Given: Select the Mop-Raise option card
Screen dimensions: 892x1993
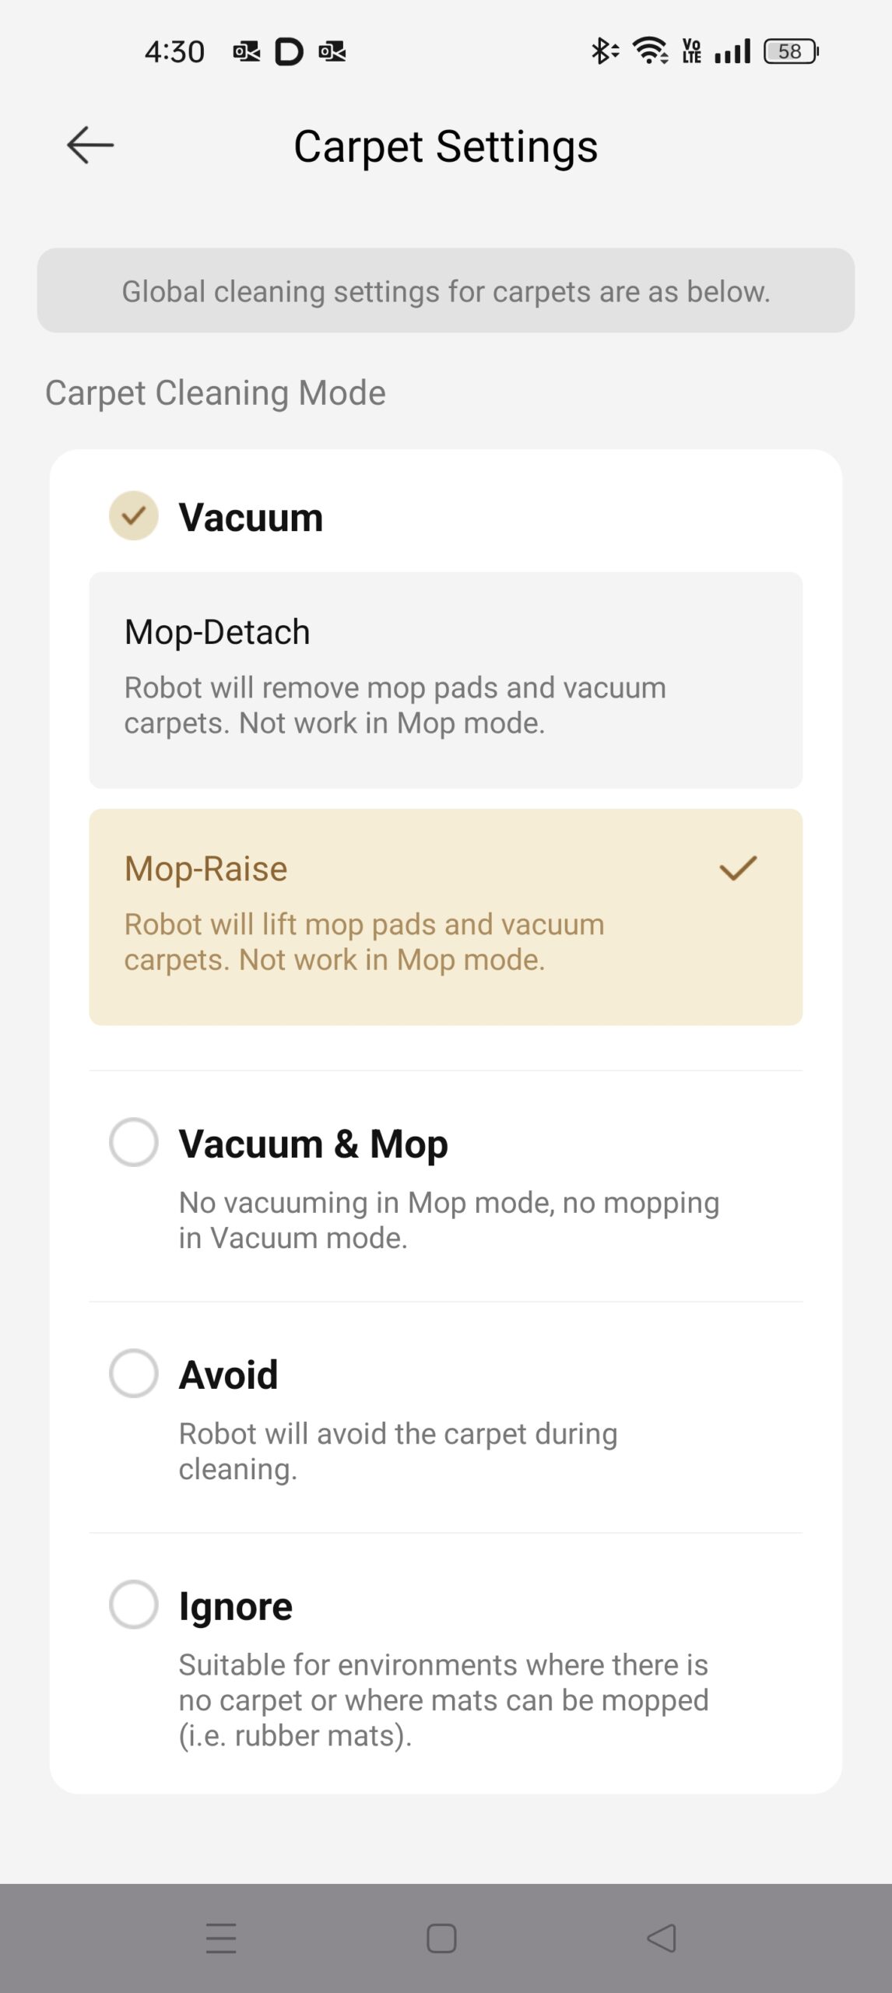Looking at the screenshot, I should (445, 916).
